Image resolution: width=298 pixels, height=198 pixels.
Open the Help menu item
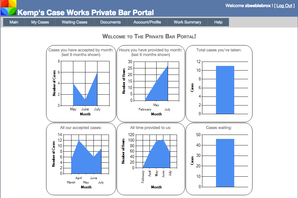coord(218,22)
